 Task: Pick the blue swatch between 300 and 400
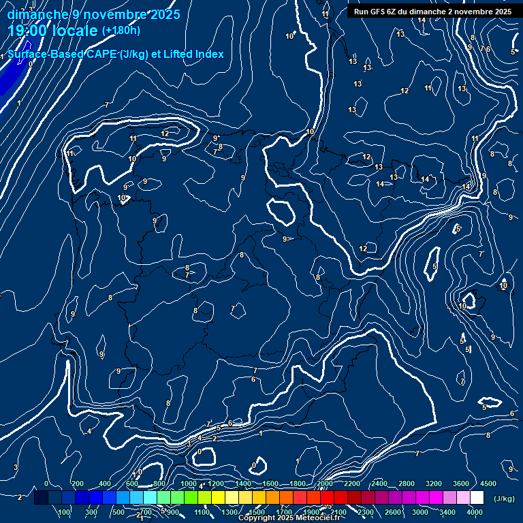[95, 497]
